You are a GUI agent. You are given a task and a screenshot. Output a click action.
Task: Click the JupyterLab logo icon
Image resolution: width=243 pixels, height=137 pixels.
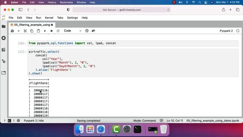(x=3, y=18)
